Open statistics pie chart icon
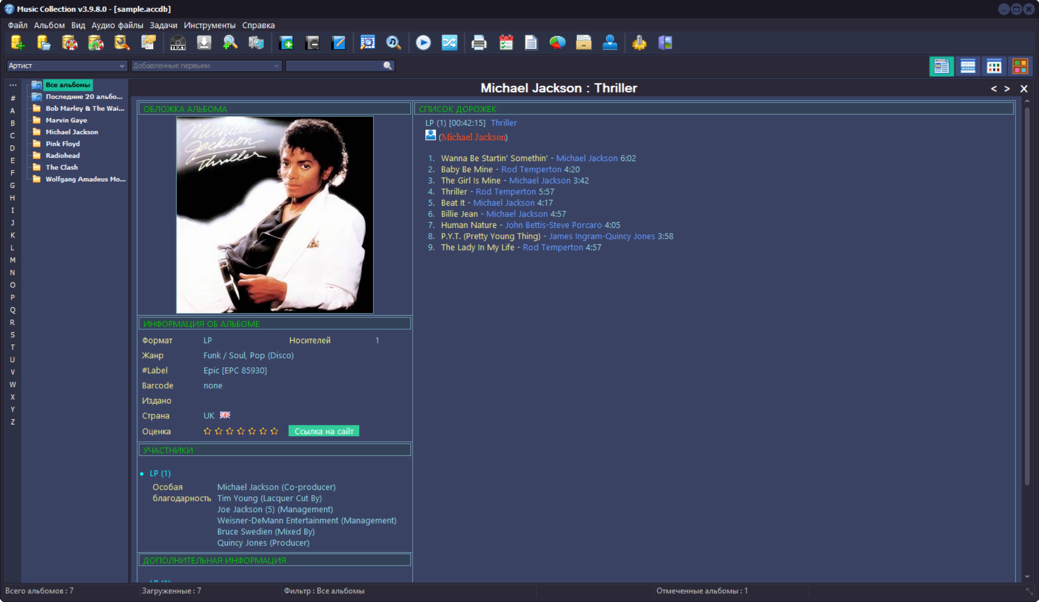Image resolution: width=1039 pixels, height=602 pixels. [x=557, y=43]
